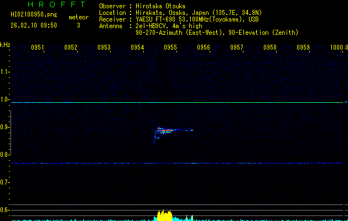This screenshot has height=221, width=348.
Task: Select the 0953 time marker
Action: [104, 48]
